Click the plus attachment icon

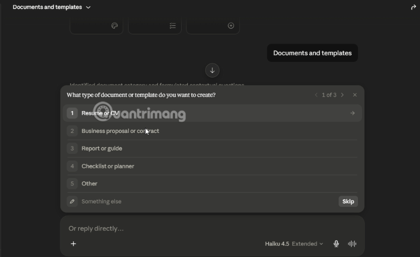[x=73, y=243]
